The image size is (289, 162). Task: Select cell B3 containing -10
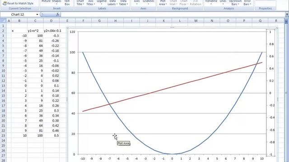click(19, 36)
